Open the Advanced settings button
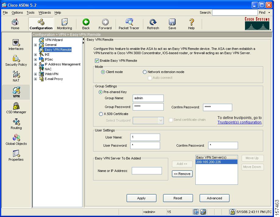 215,198
